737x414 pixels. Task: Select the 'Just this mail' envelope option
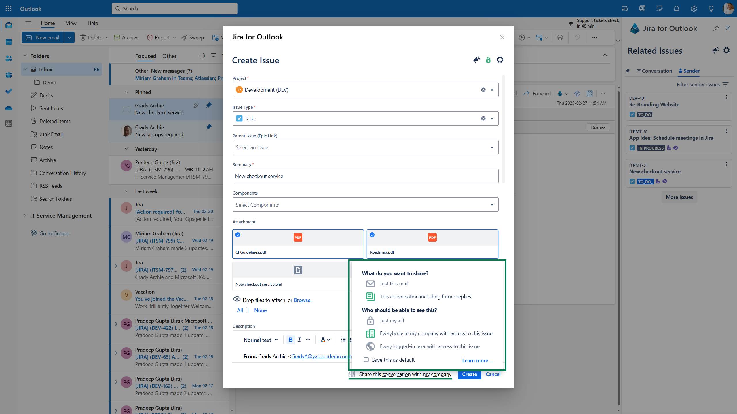pos(370,284)
